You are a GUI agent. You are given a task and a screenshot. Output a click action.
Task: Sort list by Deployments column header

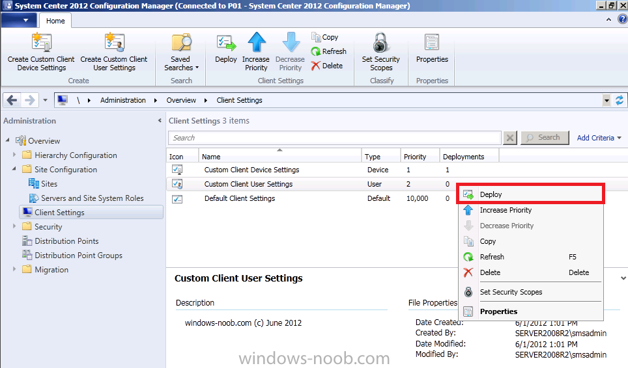click(469, 156)
